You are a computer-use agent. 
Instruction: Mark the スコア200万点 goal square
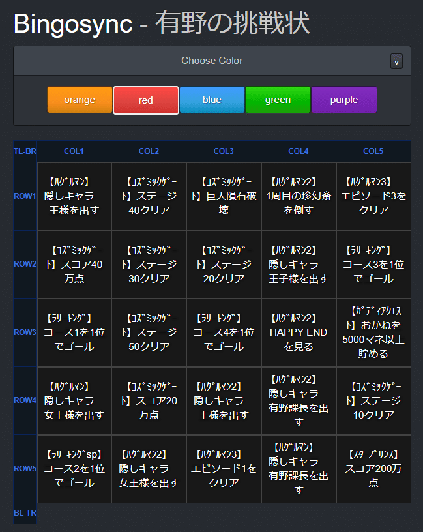click(x=373, y=468)
